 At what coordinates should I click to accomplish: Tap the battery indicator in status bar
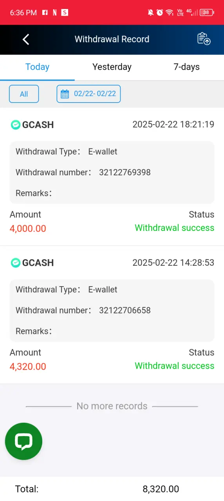pyautogui.click(x=206, y=13)
